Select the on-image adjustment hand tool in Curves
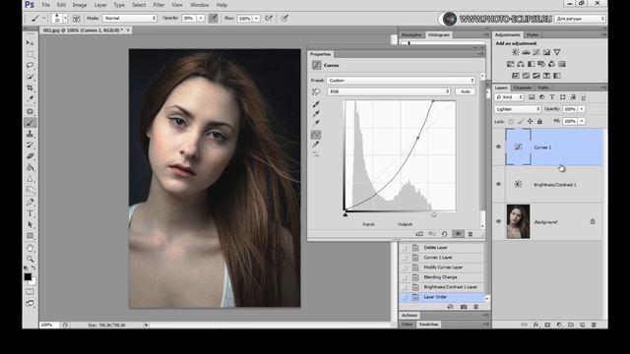Viewport: 630px width, 354px height. 316,91
